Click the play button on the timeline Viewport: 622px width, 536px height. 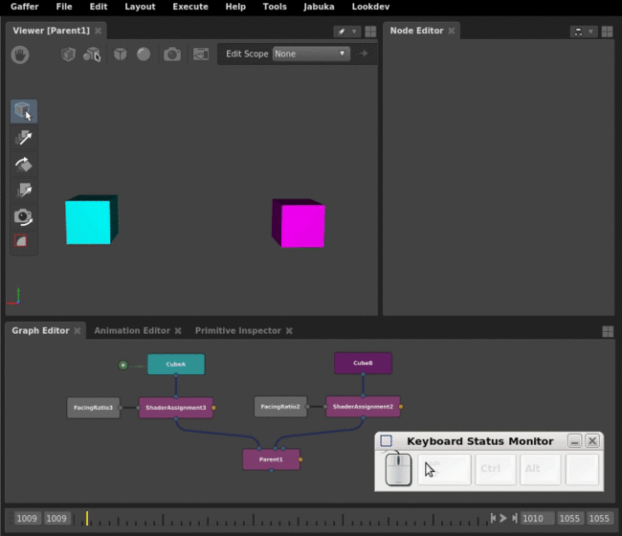503,518
